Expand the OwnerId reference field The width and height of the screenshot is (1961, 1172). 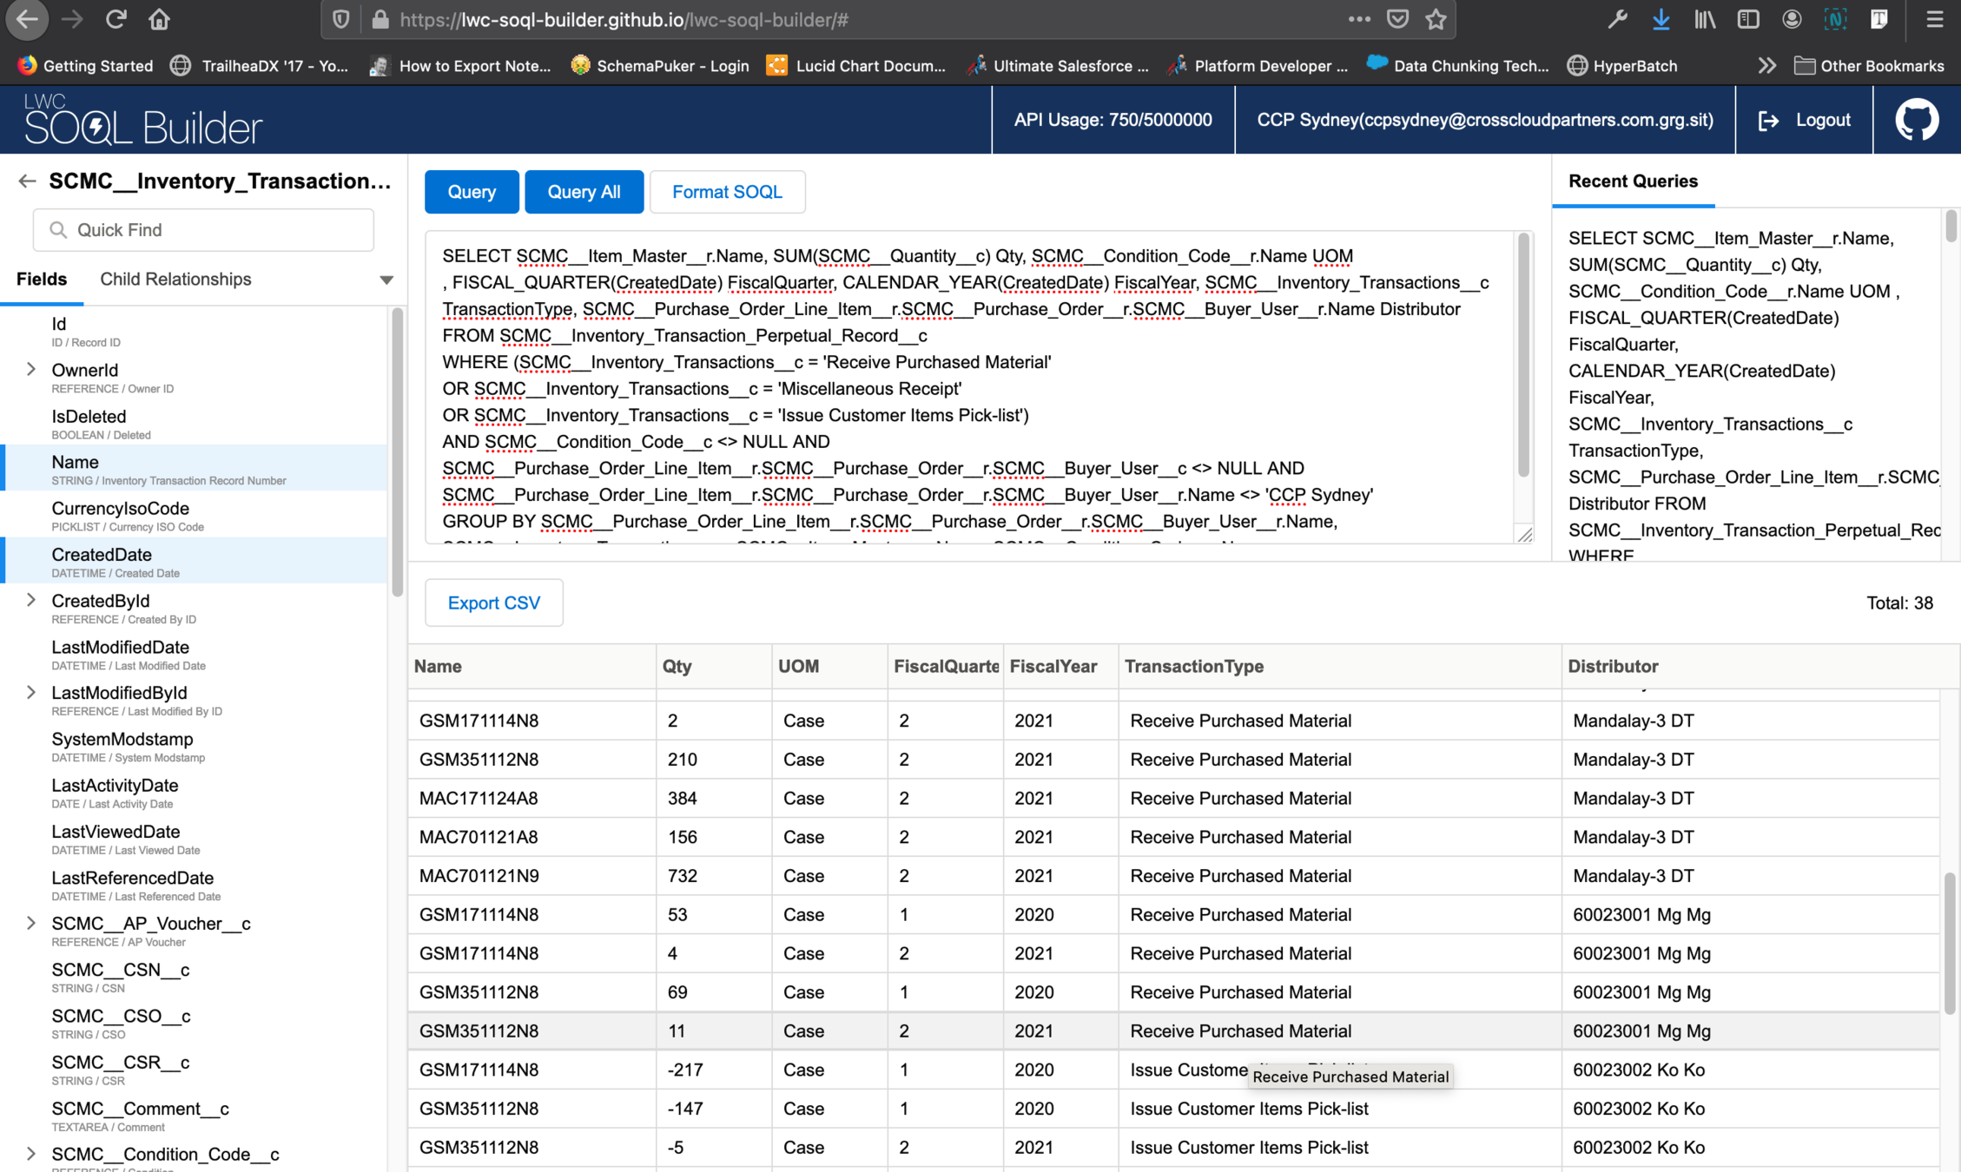click(x=31, y=370)
